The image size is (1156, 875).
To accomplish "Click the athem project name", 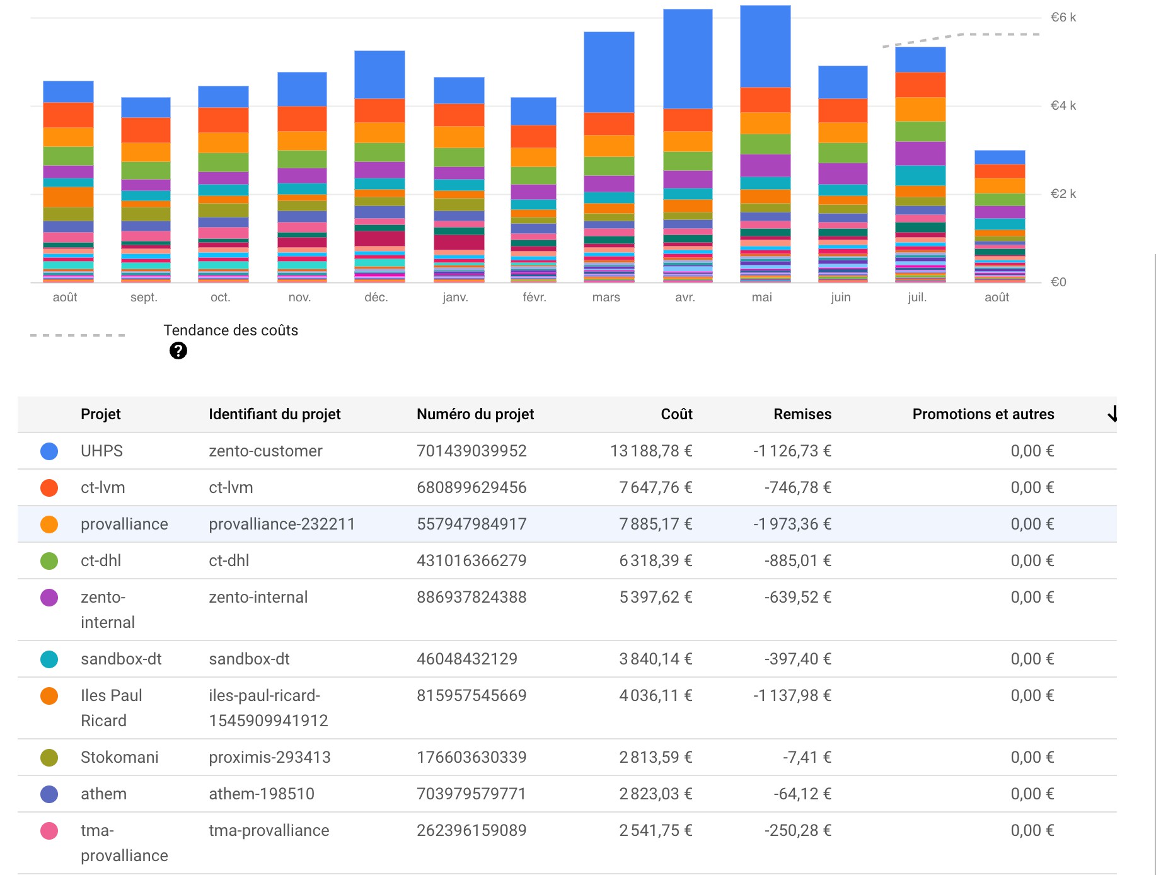I will [103, 794].
